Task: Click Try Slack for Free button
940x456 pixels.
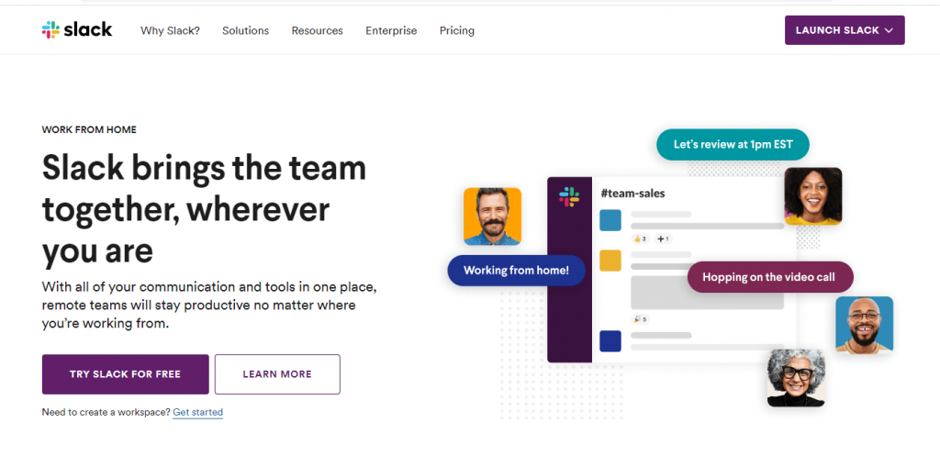Action: 125,374
